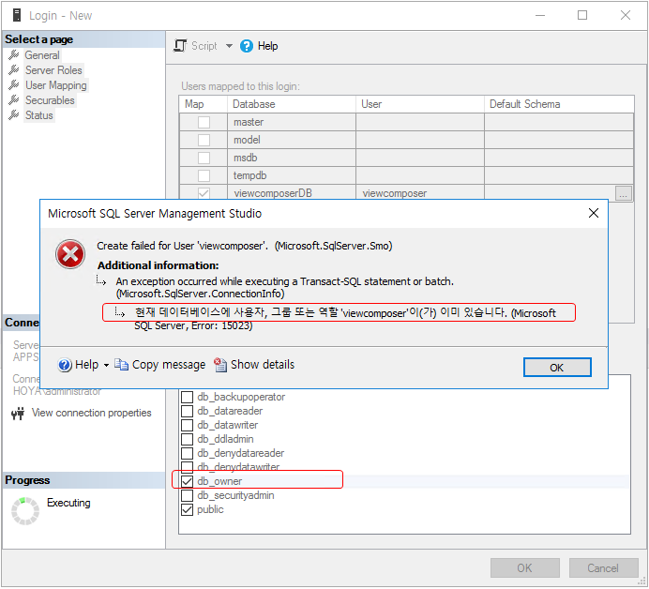
Task: Click the Show details icon
Action: click(220, 365)
